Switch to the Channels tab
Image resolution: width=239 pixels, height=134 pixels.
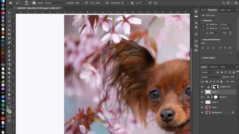pos(214,67)
